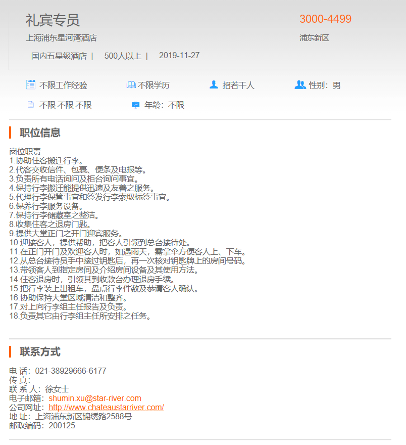Click the job title 礼宾专员
Screen dimensions: 406x445
pyautogui.click(x=53, y=20)
